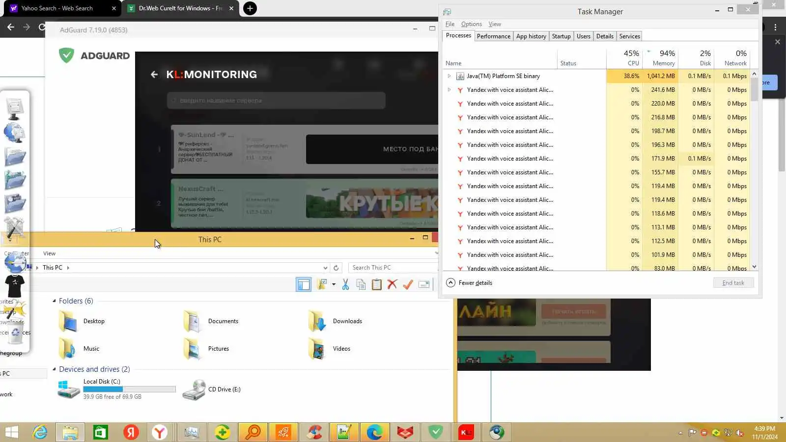The width and height of the screenshot is (786, 442).
Task: Toggle the navigation pane layout button
Action: pos(304,284)
